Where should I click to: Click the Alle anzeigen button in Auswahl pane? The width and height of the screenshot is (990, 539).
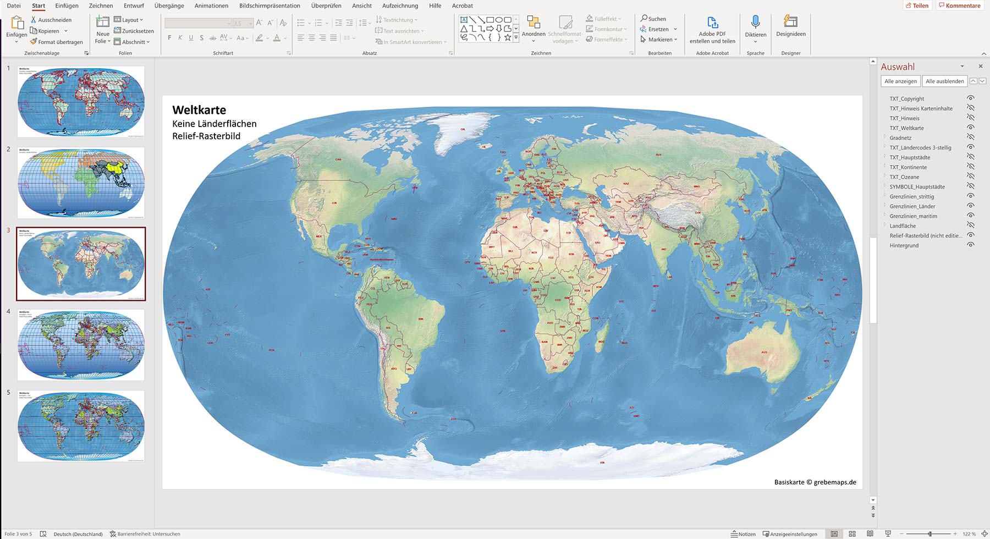pos(900,81)
